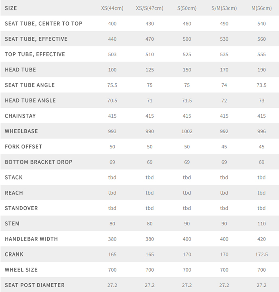Select the BOTTOM BRACKET DROP label
Screen dimensions: 279x292
pyautogui.click(x=39, y=162)
